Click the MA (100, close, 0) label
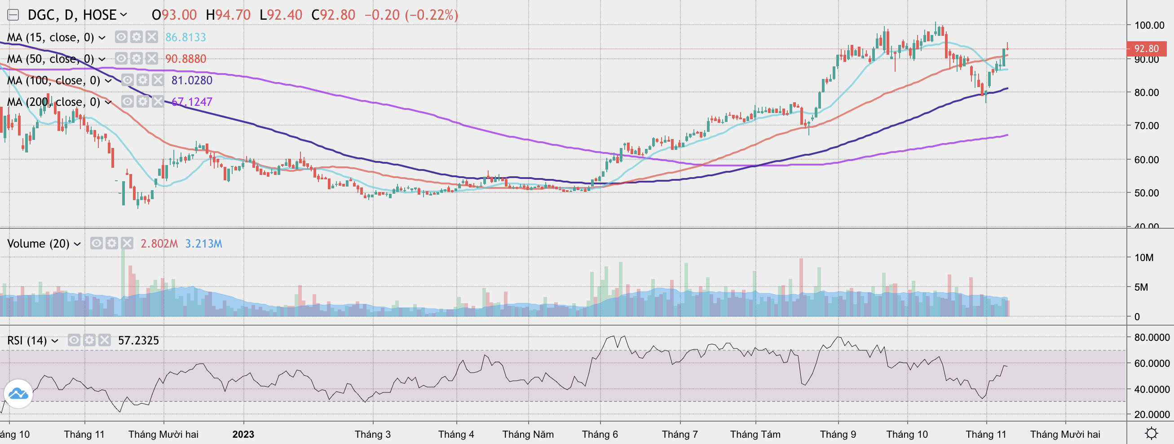Image resolution: width=1174 pixels, height=444 pixels. coord(54,81)
